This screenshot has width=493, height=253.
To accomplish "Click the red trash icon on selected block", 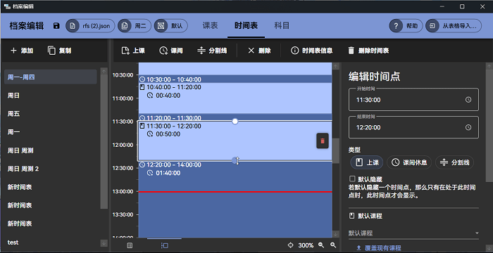I will tap(323, 141).
